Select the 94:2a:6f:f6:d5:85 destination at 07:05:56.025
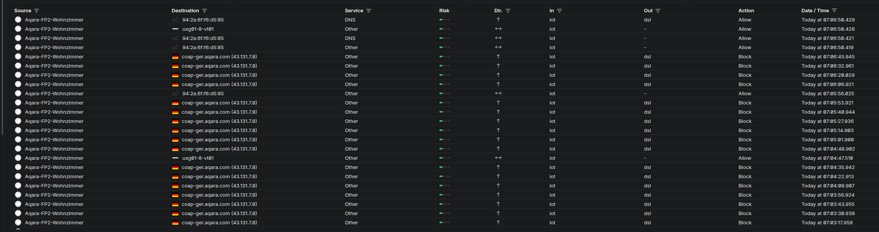Image resolution: width=879 pixels, height=232 pixels. click(x=203, y=94)
